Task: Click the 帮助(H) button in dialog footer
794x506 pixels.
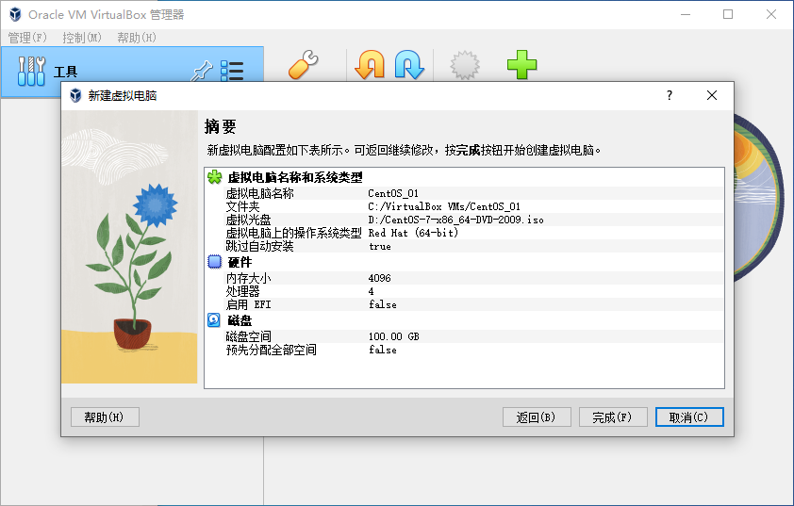Action: pos(105,417)
